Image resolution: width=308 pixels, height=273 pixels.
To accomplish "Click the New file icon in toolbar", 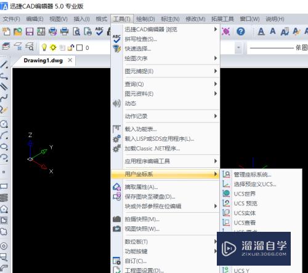I will [x=6, y=31].
